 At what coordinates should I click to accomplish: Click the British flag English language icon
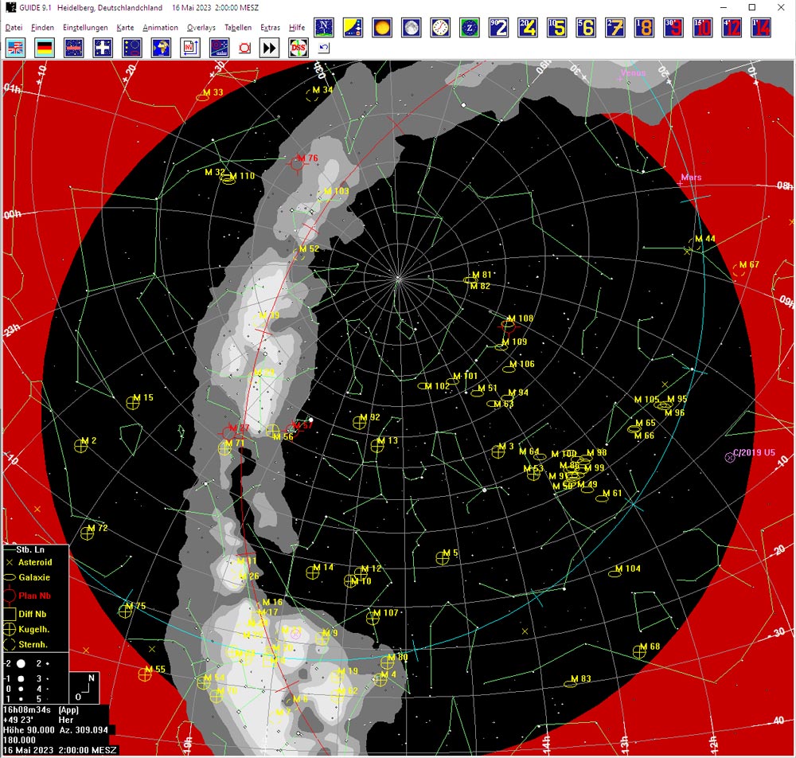click(16, 49)
